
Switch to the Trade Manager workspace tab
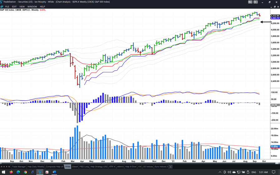tap(19, 167)
